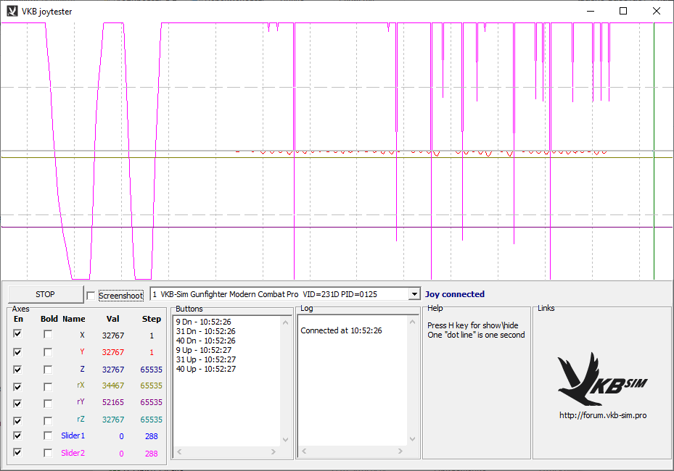Viewport: 674px width, 471px height.
Task: Minimize the VKB joytester window
Action: 591,11
